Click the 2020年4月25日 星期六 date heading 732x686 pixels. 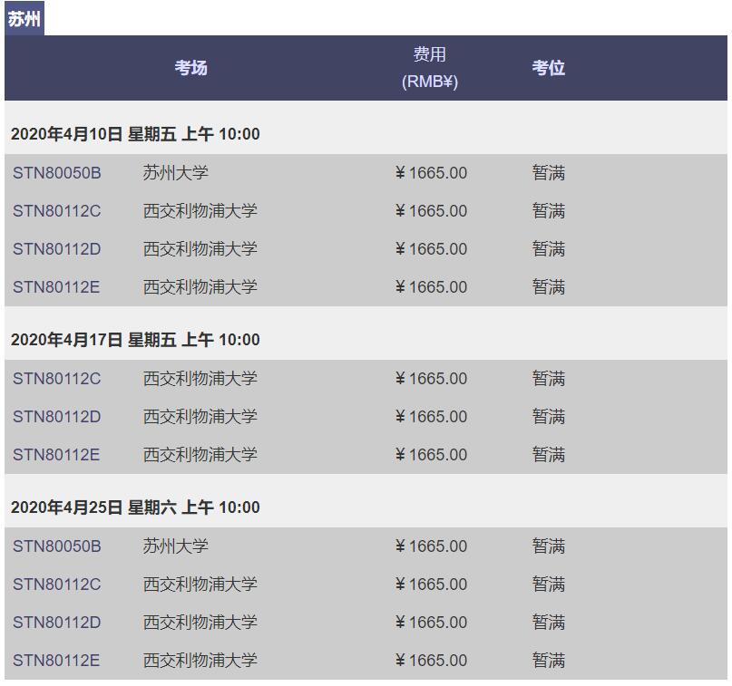[135, 507]
